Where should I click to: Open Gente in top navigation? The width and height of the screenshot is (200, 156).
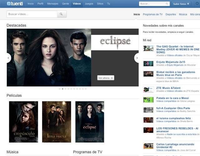65,4
